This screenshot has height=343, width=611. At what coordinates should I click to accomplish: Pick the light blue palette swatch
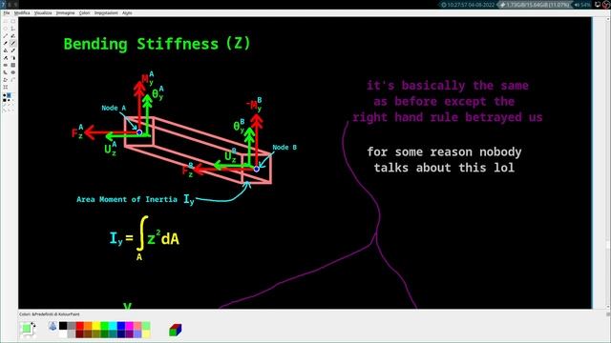click(137, 333)
